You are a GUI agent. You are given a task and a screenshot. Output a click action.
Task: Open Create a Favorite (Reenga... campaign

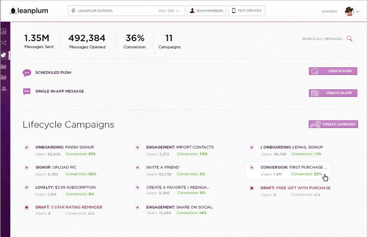[x=178, y=187]
